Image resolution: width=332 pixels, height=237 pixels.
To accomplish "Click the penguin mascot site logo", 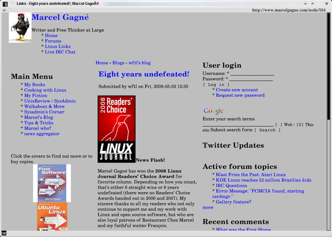I will [x=20, y=28].
